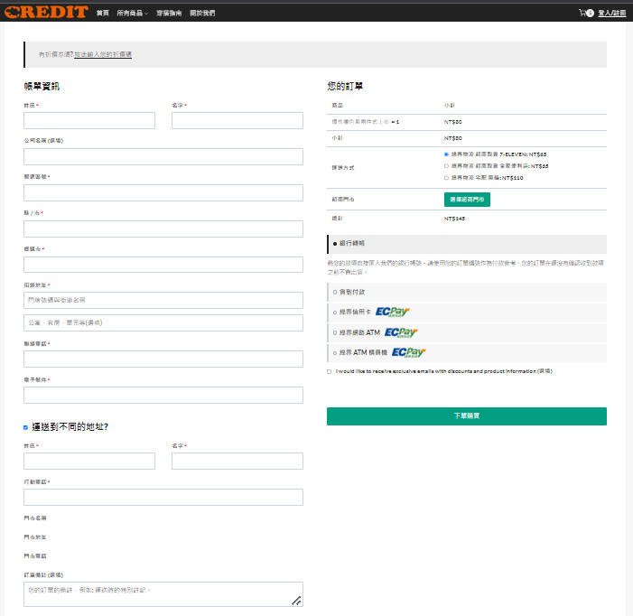Click the 公司名稱 company name field
This screenshot has width=633, height=616.
pos(163,156)
